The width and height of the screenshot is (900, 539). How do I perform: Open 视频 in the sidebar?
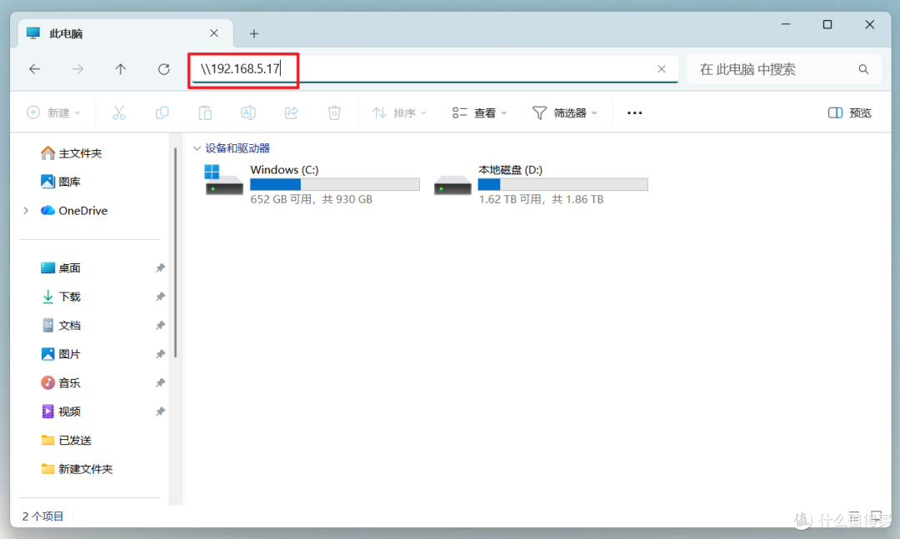[x=61, y=412]
